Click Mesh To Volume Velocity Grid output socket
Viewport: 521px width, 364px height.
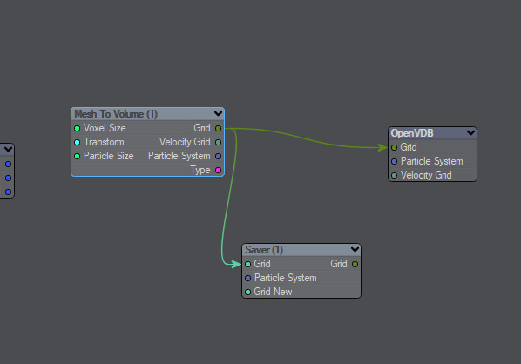pyautogui.click(x=218, y=142)
